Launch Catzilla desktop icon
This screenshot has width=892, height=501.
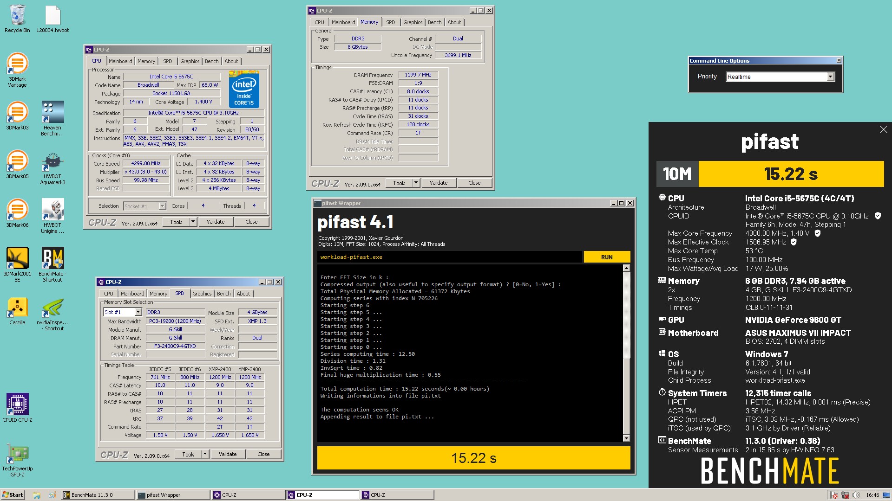point(17,310)
